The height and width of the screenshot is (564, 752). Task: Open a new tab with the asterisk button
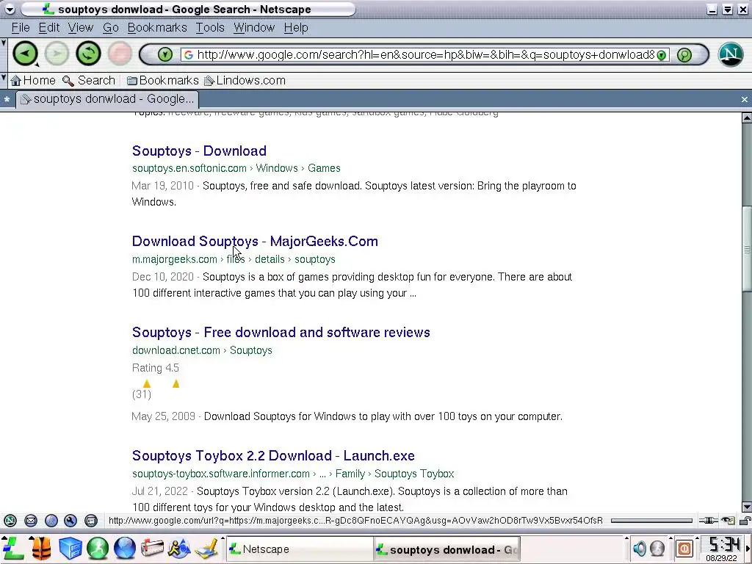point(7,100)
